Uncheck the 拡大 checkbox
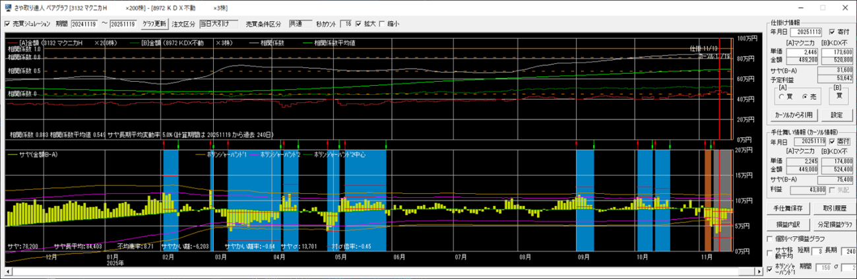 point(359,24)
